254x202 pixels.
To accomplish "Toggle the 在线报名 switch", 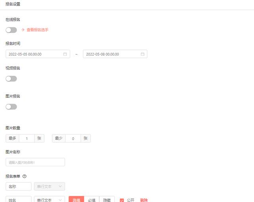I will click(x=11, y=30).
